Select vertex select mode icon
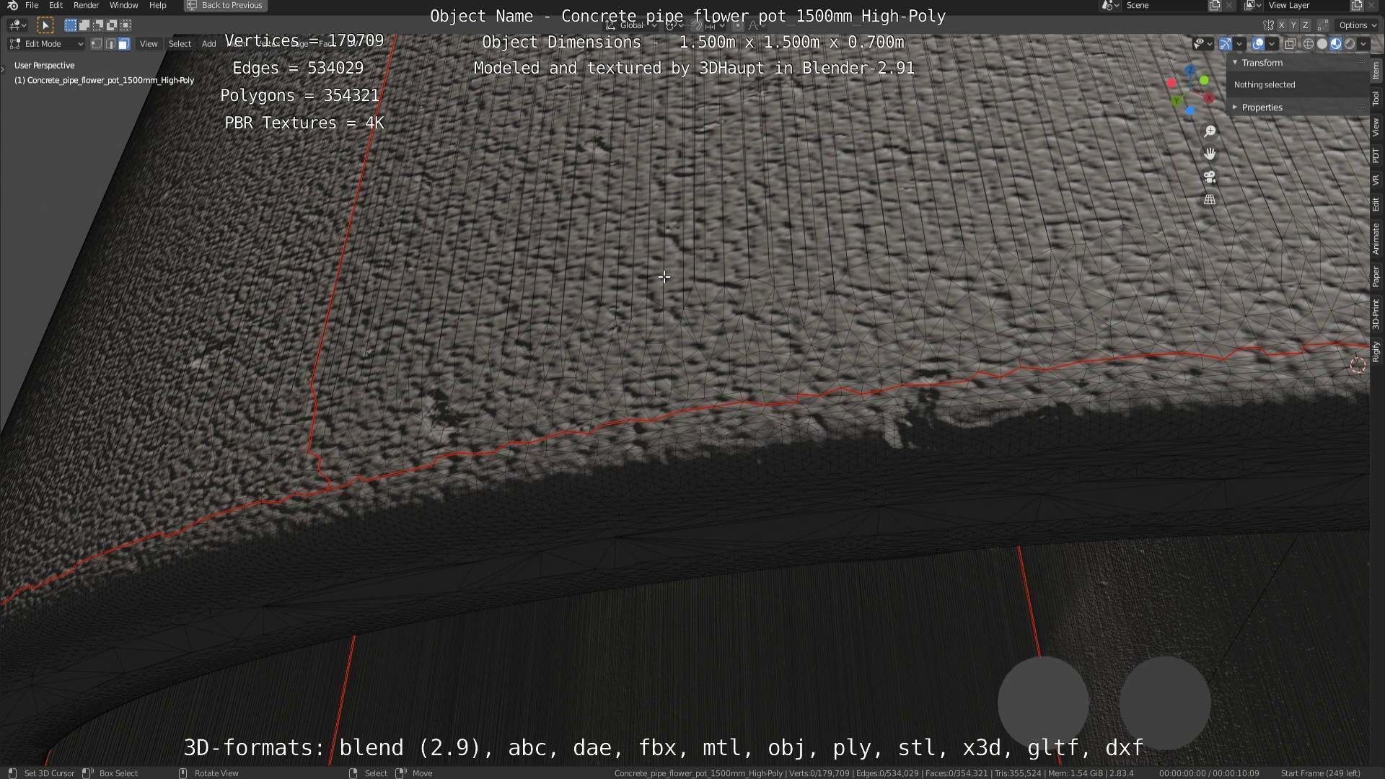 pyautogui.click(x=97, y=44)
